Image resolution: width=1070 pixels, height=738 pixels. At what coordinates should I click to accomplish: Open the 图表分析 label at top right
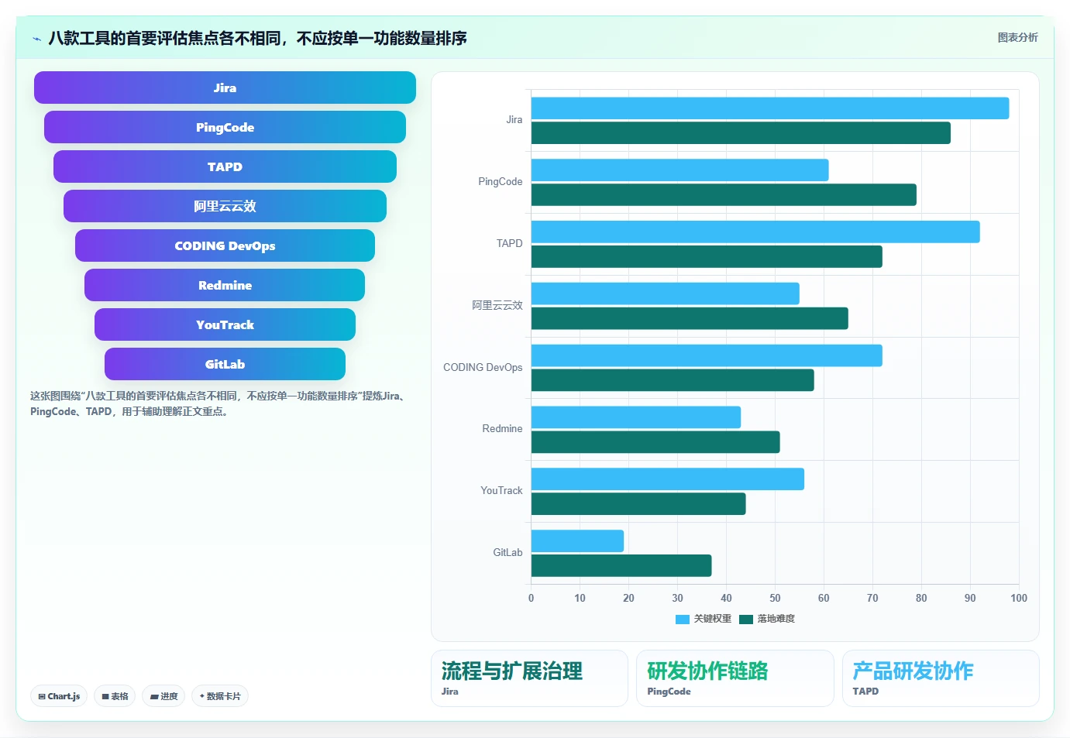point(1017,37)
